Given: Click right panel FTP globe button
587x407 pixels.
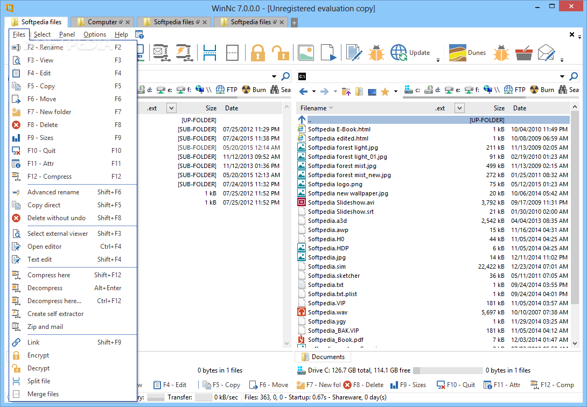Looking at the screenshot, I should pyautogui.click(x=515, y=90).
